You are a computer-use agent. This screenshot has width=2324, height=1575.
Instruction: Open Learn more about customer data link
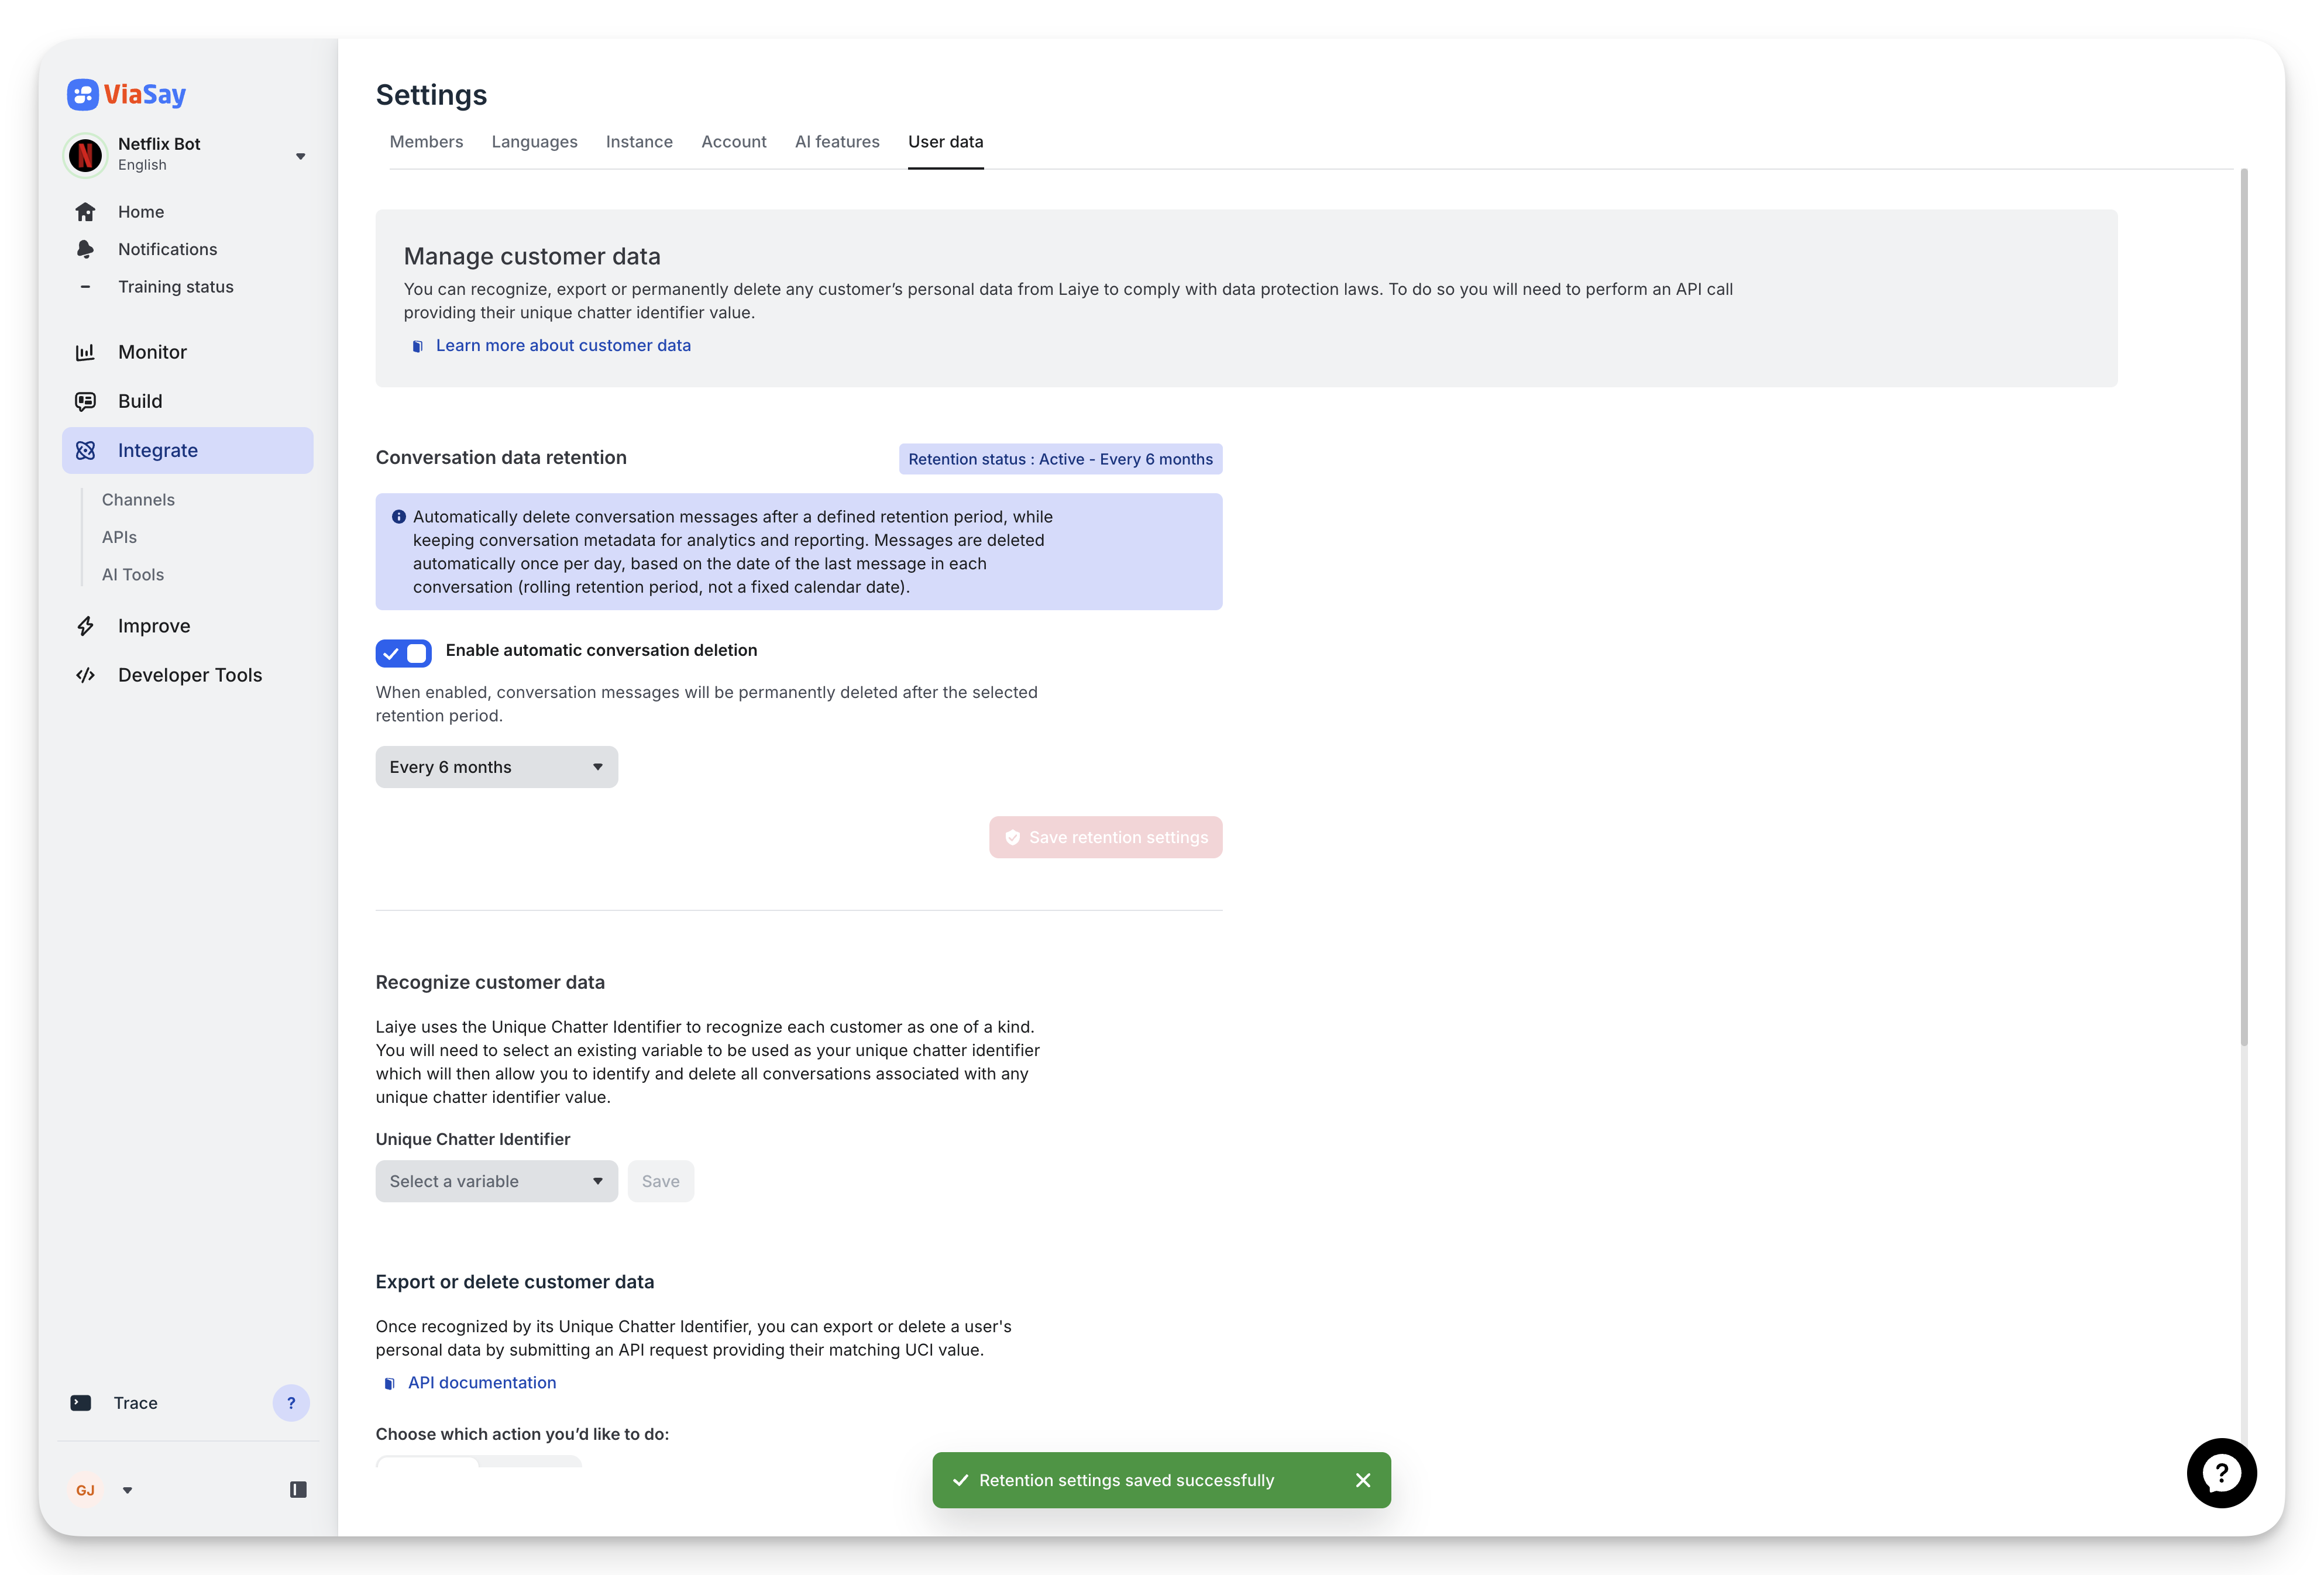(x=563, y=345)
